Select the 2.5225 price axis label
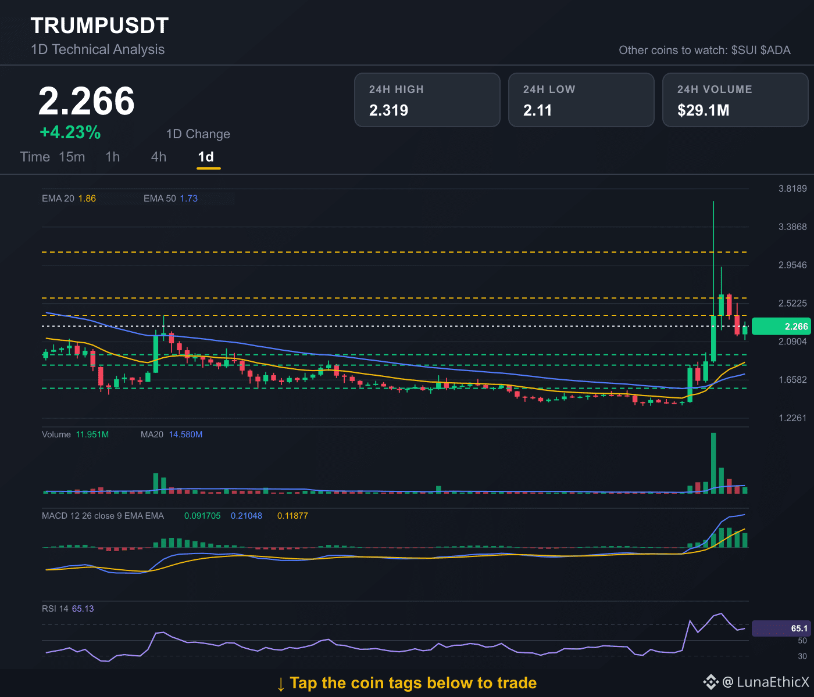 pos(793,303)
